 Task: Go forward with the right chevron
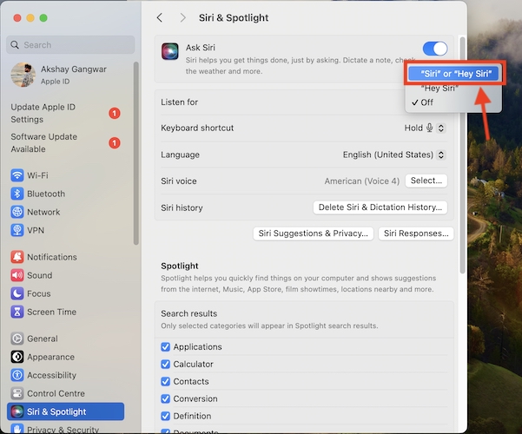pyautogui.click(x=182, y=17)
